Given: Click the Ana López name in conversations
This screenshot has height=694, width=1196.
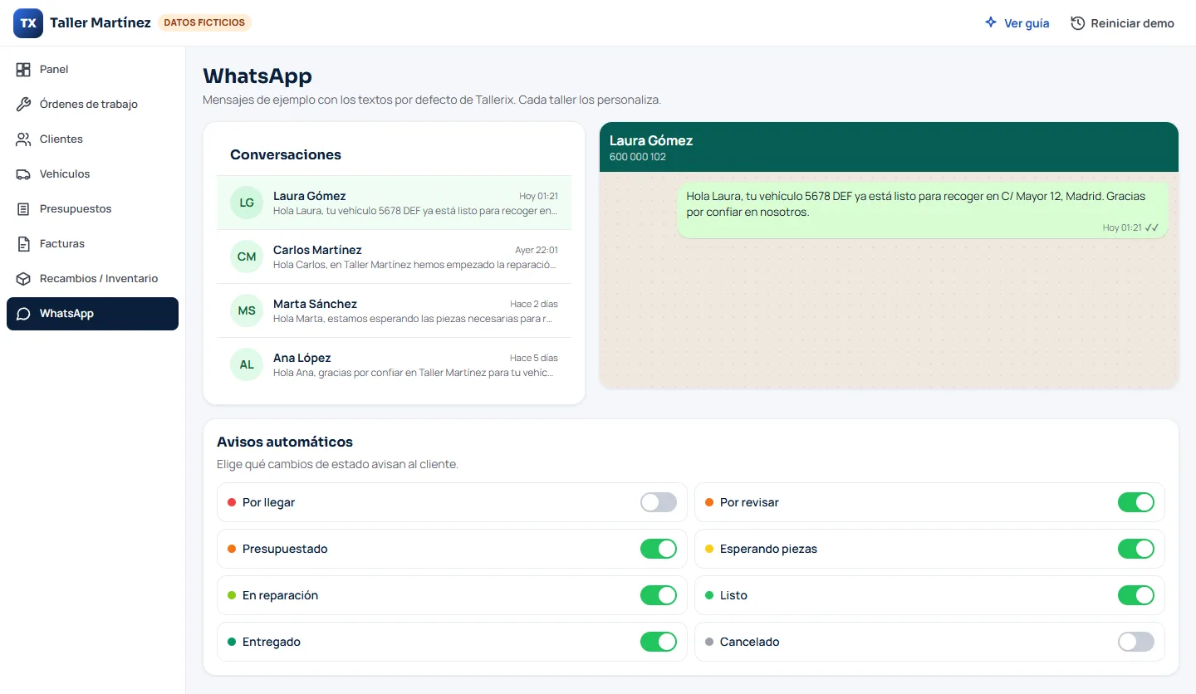Looking at the screenshot, I should (x=302, y=358).
